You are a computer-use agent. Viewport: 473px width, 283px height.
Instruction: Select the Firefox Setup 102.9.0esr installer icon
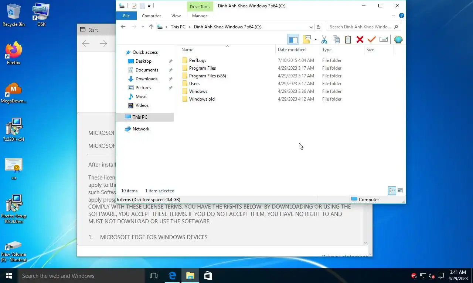coord(14,209)
